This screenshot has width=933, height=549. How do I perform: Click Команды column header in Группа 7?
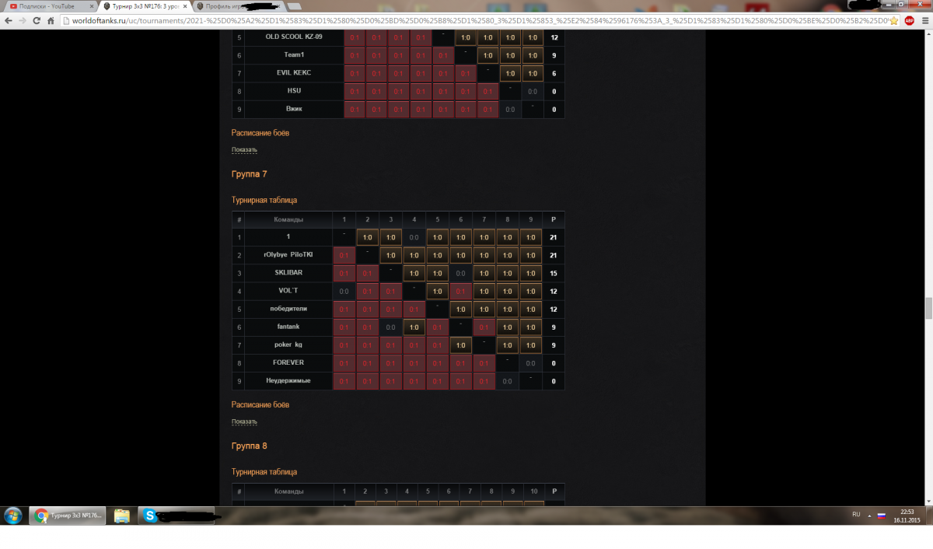pos(288,219)
